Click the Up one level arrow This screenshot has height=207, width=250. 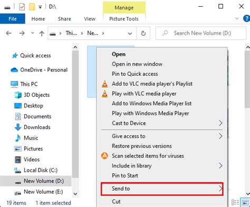coord(42,33)
